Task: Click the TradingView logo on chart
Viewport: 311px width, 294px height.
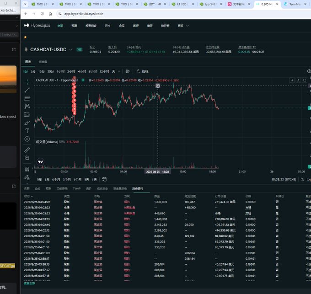Action: (40, 162)
